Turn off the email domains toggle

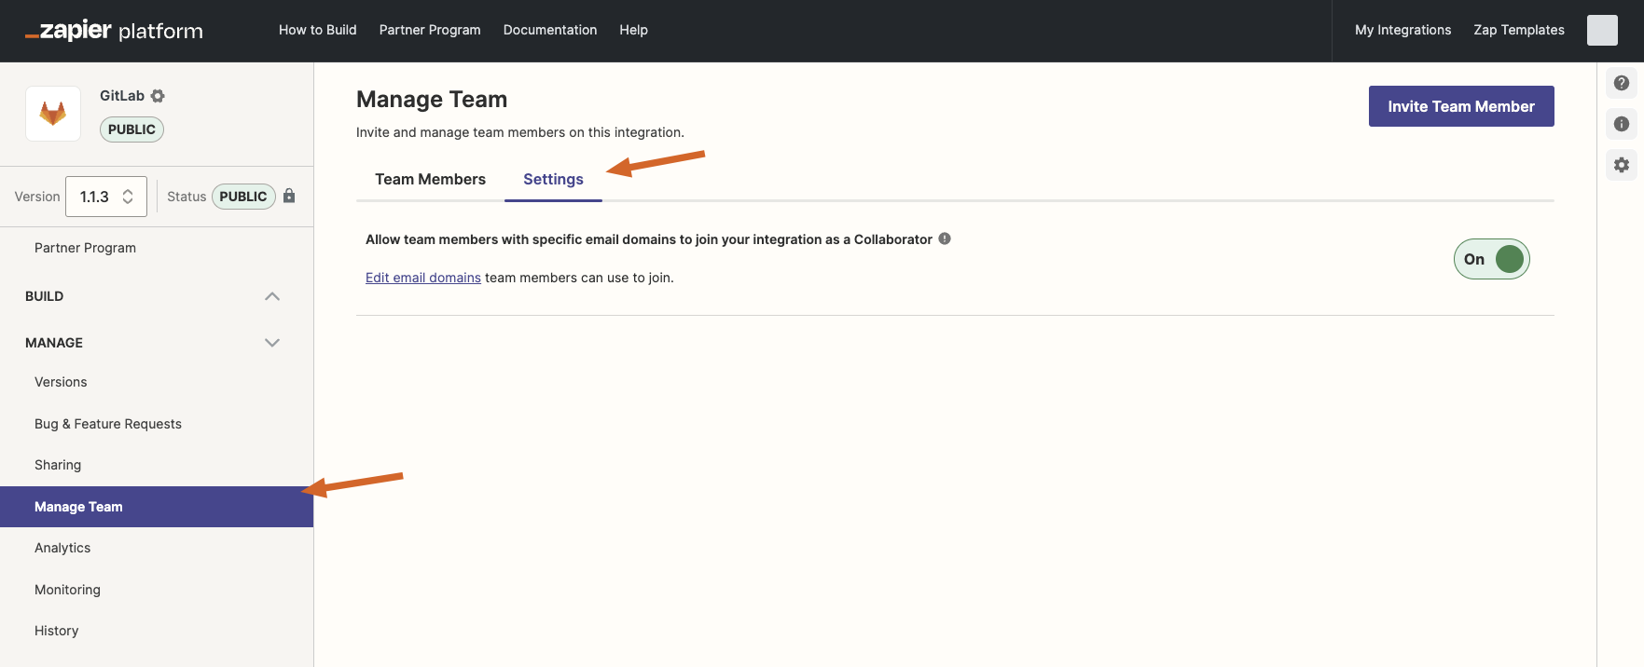pyautogui.click(x=1491, y=259)
